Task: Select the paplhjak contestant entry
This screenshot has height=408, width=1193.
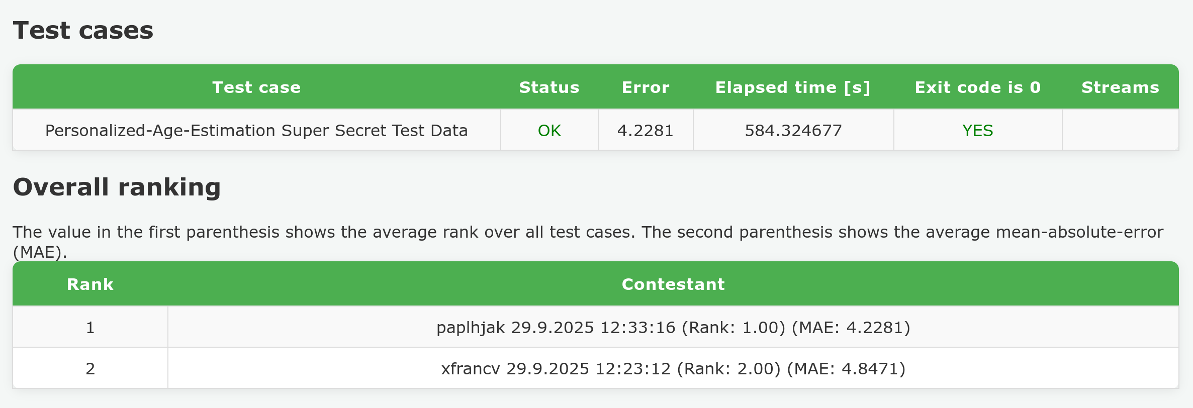Action: coord(673,328)
